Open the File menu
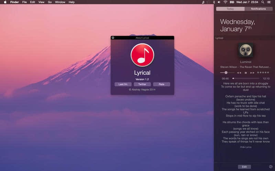 point(24,2)
